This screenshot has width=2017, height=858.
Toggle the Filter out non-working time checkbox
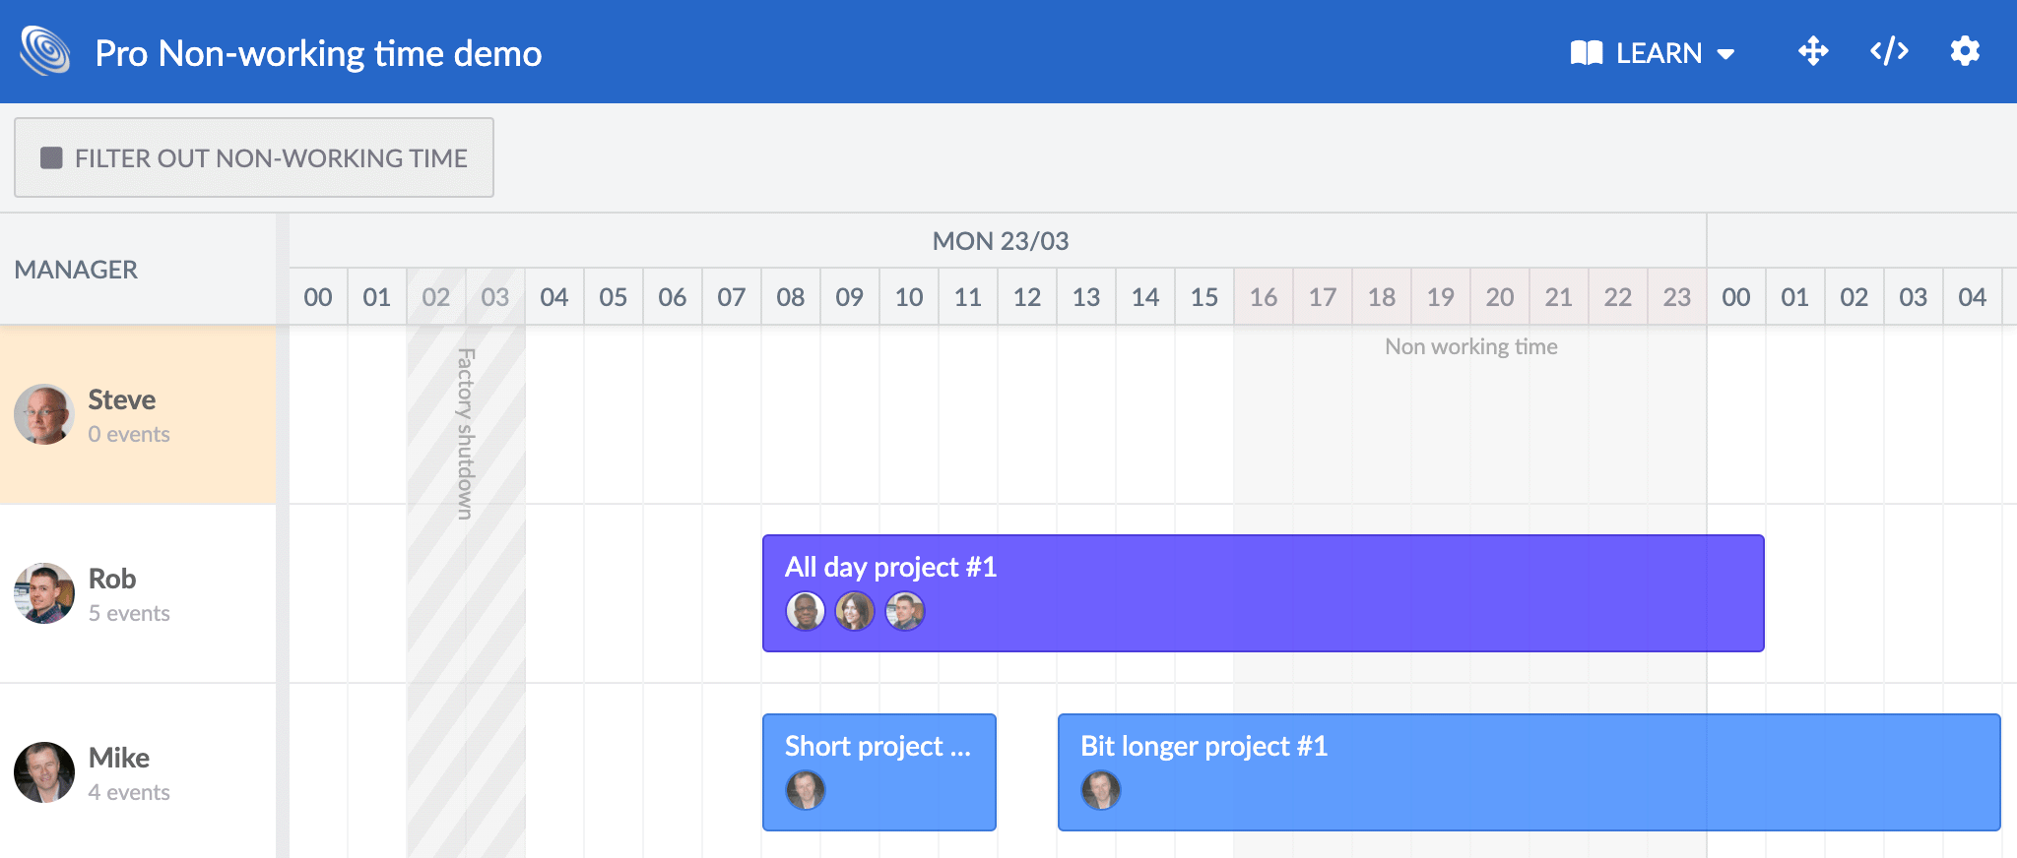coord(51,157)
